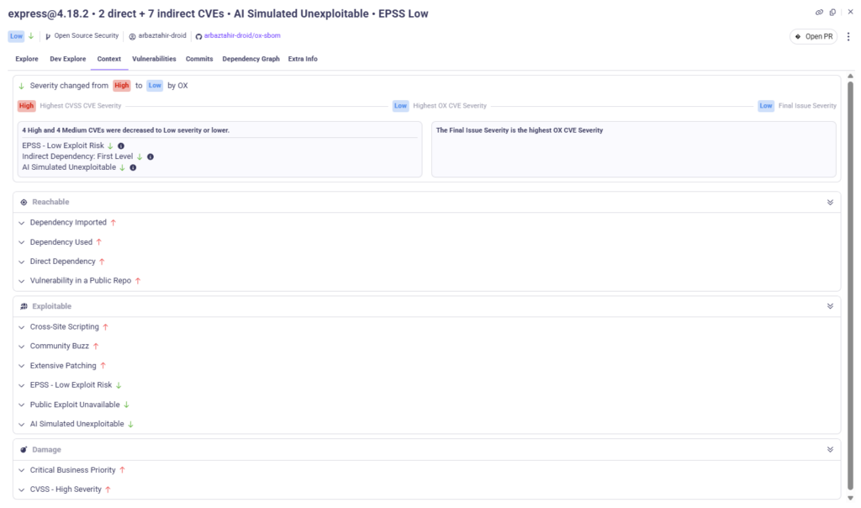Click the Open PR button
The height and width of the screenshot is (508, 861).
click(813, 36)
